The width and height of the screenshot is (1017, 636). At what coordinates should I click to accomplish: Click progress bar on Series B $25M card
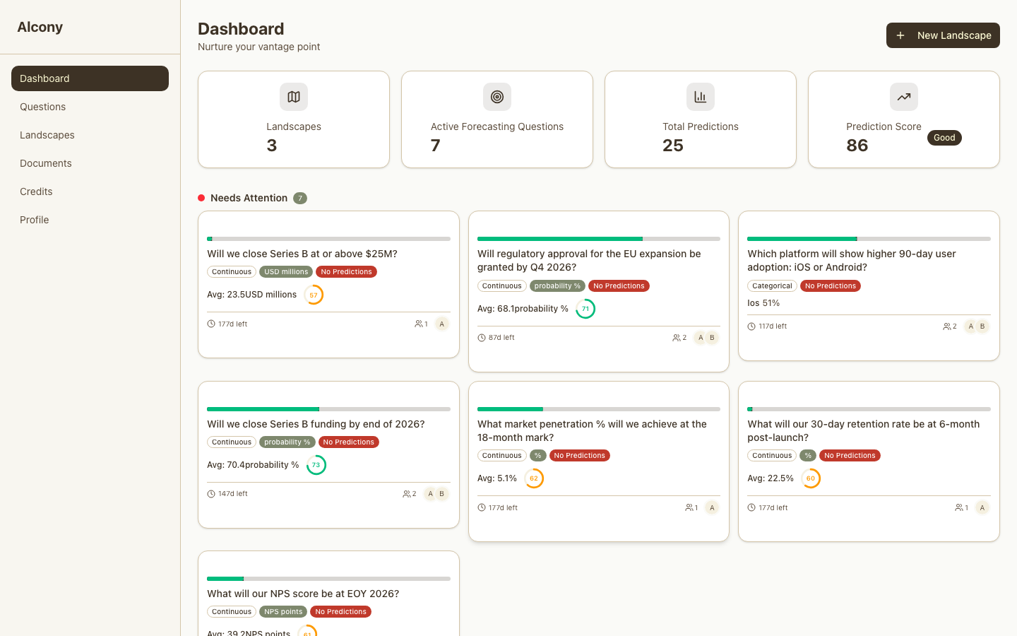tap(328, 239)
